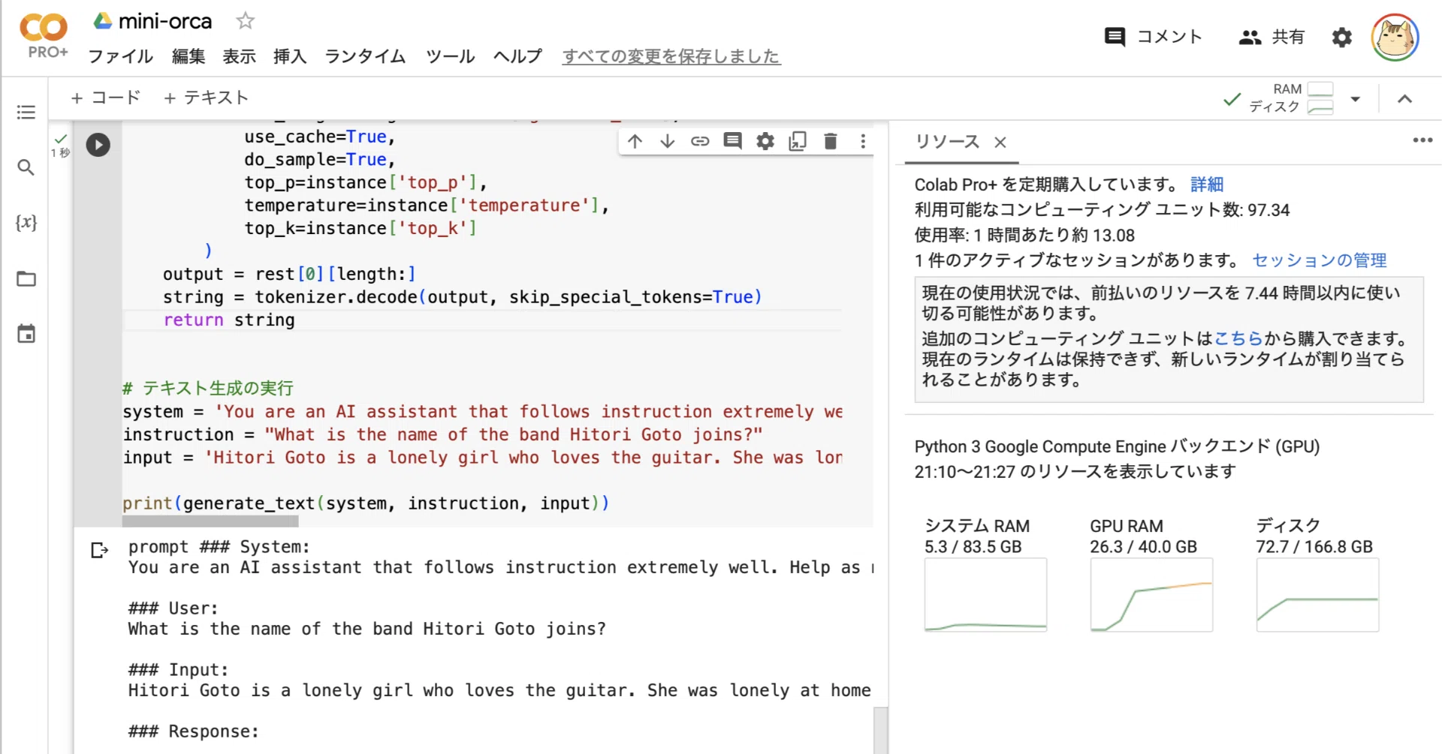Open the セッションの管理 link
This screenshot has height=754, width=1442.
pos(1319,260)
